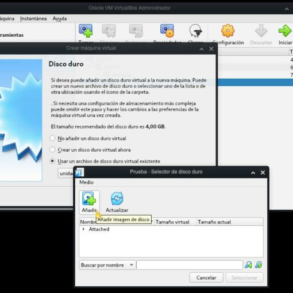The width and height of the screenshot is (293, 293).
Task: Roll up the Crear máquina virtual dialog
Action: 202,49
